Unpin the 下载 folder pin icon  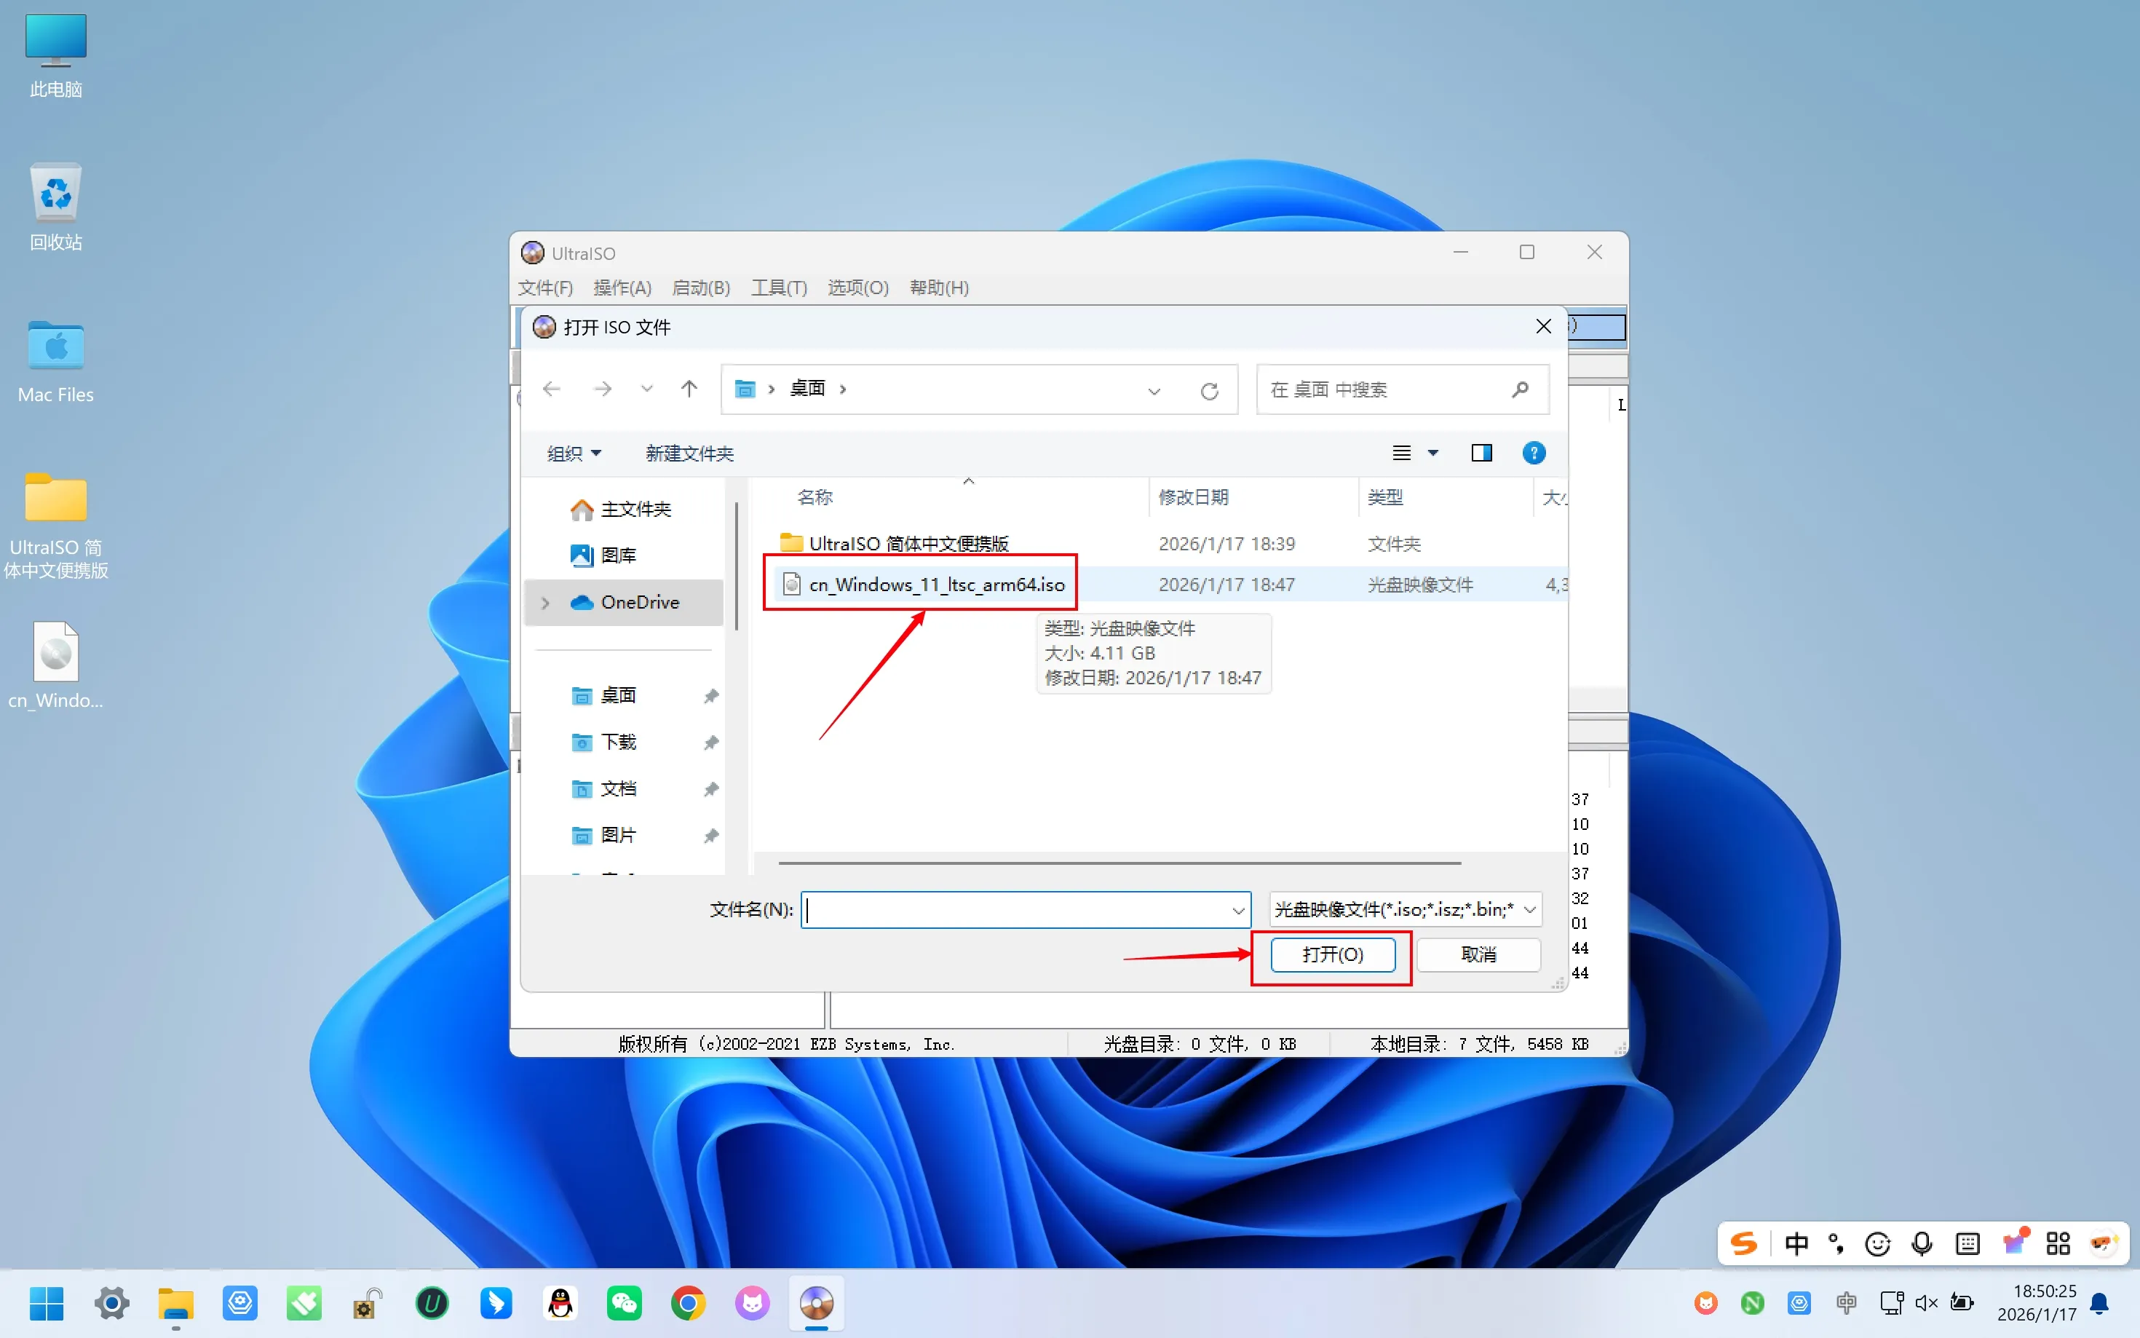(x=710, y=743)
